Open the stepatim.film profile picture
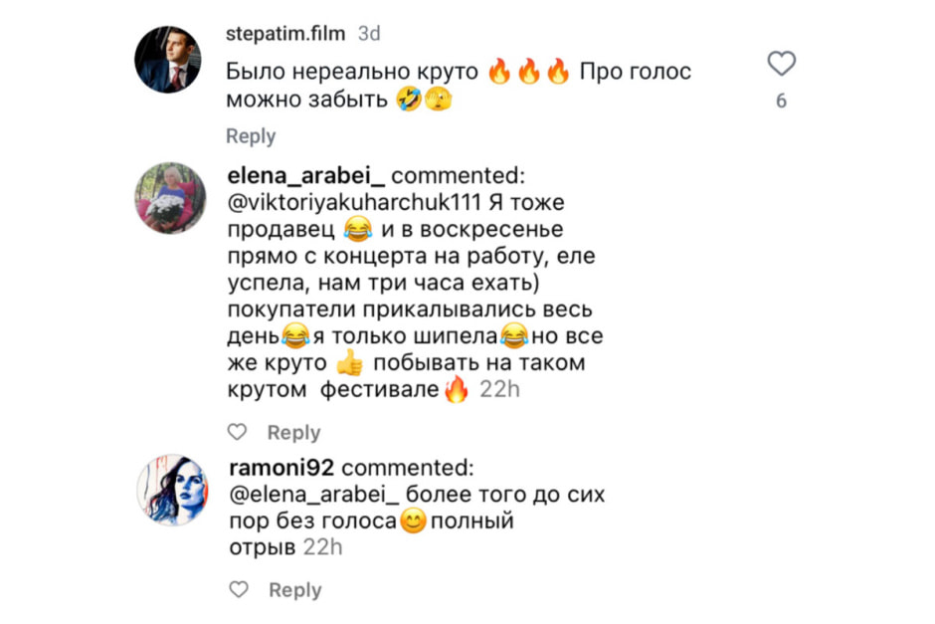 pyautogui.click(x=168, y=59)
